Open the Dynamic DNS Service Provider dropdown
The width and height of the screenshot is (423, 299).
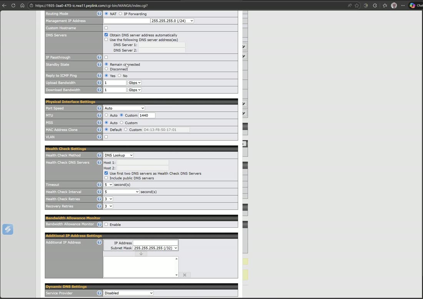pos(128,293)
